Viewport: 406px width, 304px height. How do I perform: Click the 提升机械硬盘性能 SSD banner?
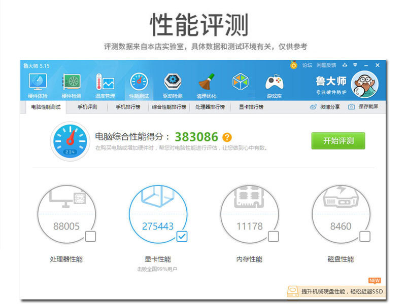(336, 291)
